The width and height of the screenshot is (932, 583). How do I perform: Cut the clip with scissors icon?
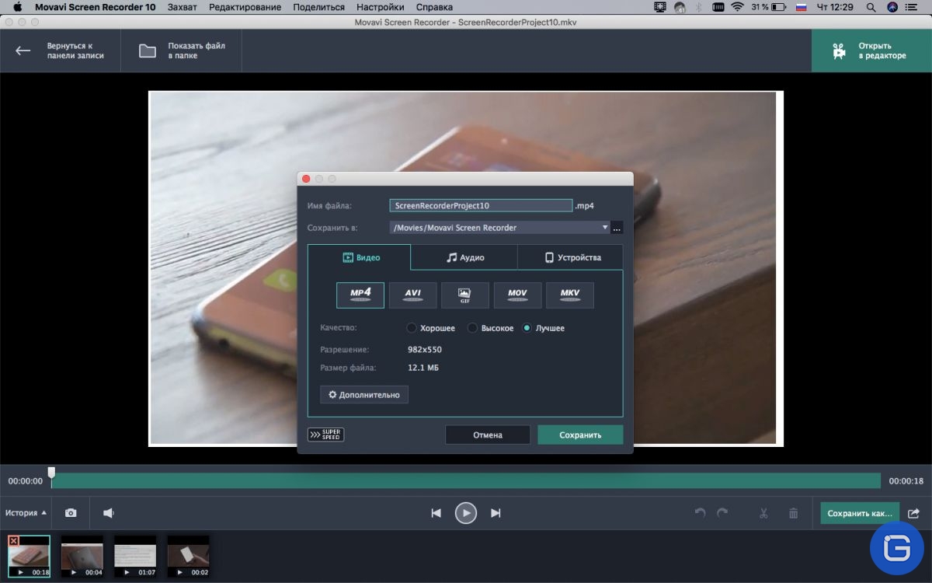[763, 513]
